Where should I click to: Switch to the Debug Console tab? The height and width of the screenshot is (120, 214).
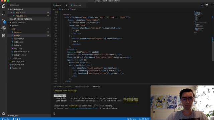click(x=82, y=86)
